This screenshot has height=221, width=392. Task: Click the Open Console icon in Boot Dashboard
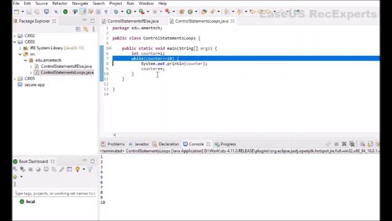coord(47,169)
